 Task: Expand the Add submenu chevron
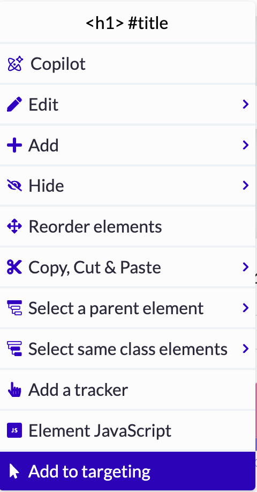pos(245,145)
